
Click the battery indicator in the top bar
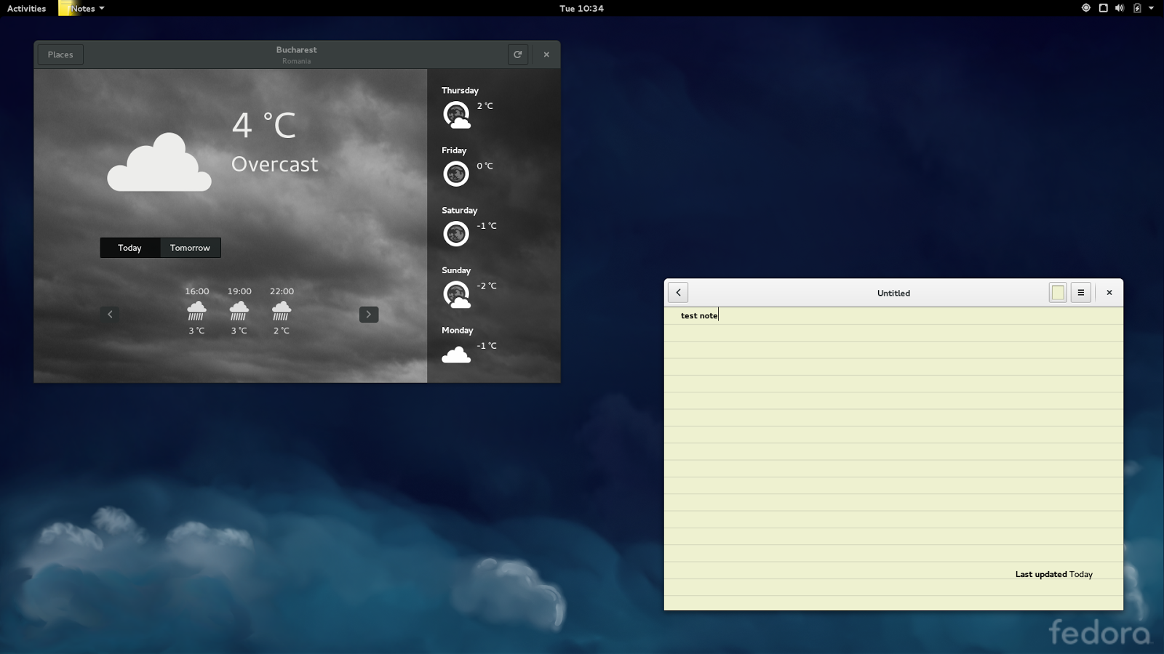tap(1136, 8)
